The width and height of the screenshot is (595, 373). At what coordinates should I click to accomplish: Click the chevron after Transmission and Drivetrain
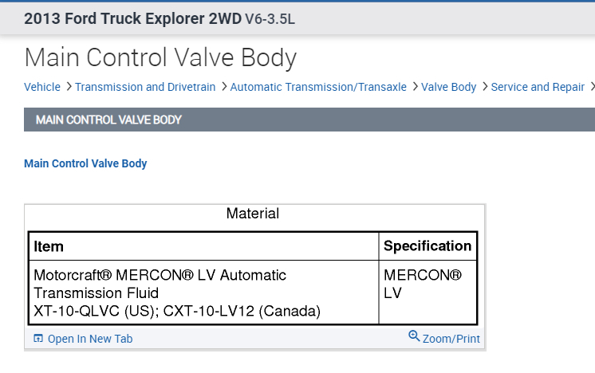[x=223, y=87]
